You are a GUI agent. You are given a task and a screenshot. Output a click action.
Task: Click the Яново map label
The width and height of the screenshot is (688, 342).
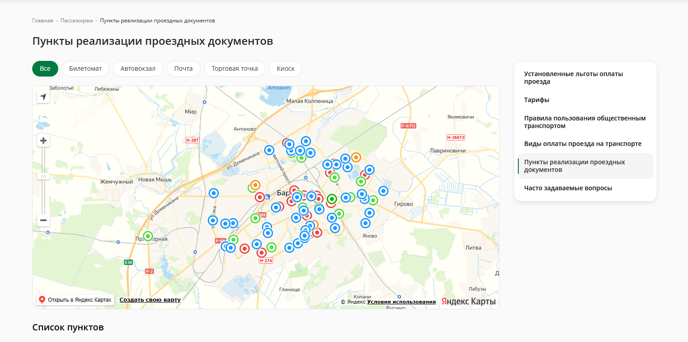tap(370, 236)
